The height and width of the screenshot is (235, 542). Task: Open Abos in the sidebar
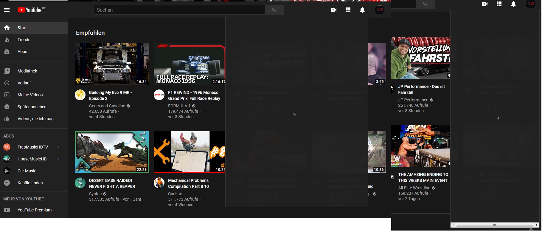[34, 52]
